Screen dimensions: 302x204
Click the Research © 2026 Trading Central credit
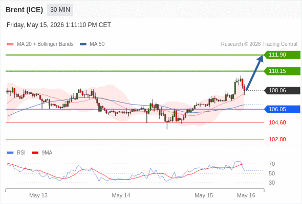(259, 44)
